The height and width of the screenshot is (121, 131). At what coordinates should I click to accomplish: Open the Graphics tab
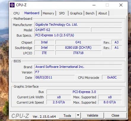[x=76, y=13]
